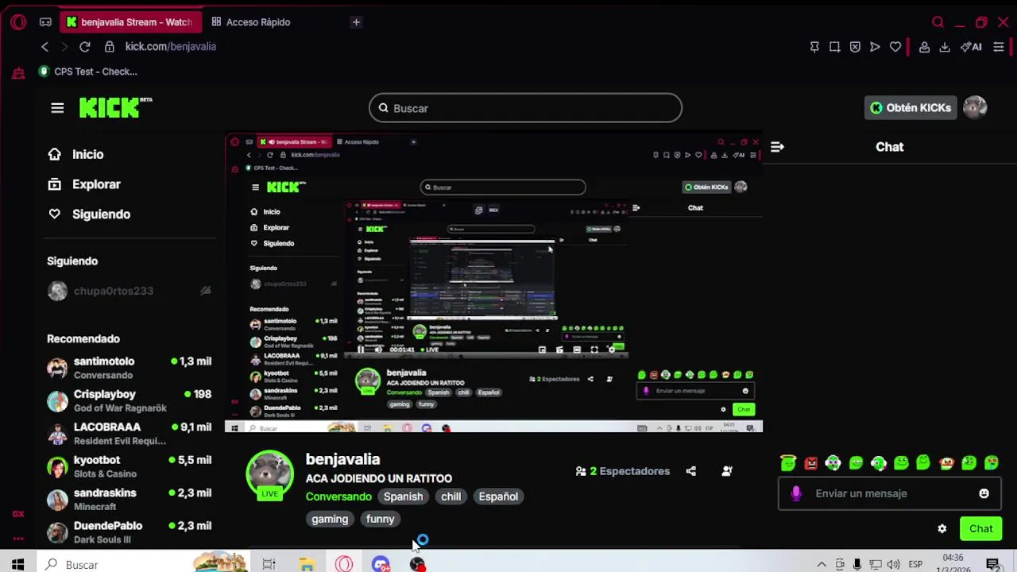Screen dimensions: 1017x572
Task: Switch to the Acceso Rápido tab
Action: [x=251, y=22]
